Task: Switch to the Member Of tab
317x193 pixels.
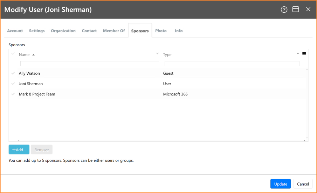Action: tap(114, 31)
